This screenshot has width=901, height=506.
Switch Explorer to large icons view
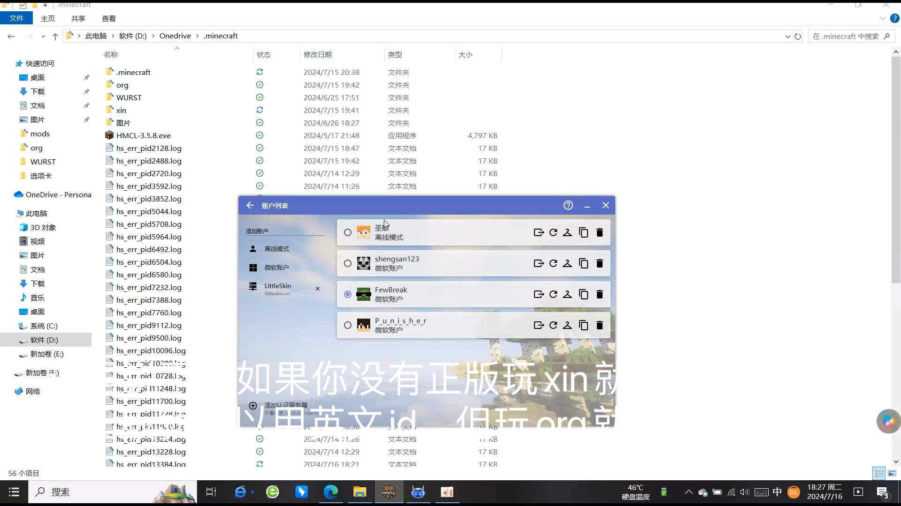click(892, 473)
